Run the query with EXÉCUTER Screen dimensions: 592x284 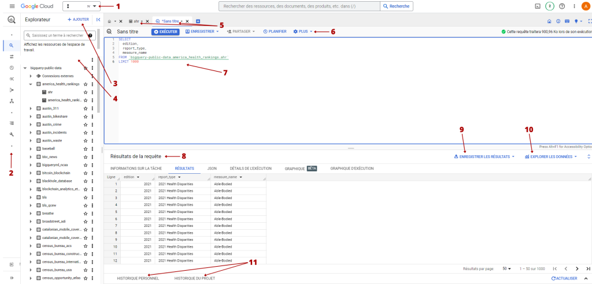point(165,32)
